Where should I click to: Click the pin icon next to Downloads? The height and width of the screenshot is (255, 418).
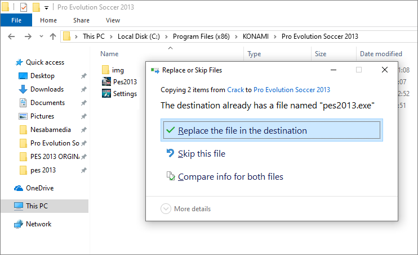click(84, 89)
